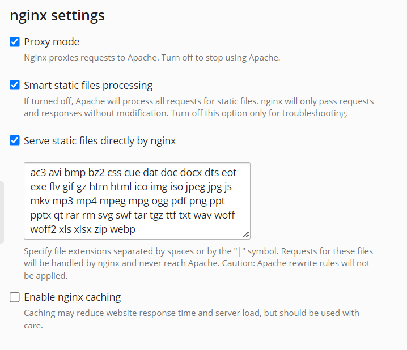
Task: Place cursor after webp in extensions list
Action: pyautogui.click(x=135, y=229)
